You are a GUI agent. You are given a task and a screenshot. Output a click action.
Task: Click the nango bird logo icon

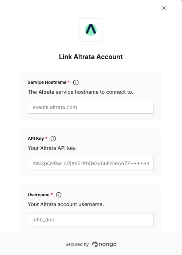click(x=95, y=244)
